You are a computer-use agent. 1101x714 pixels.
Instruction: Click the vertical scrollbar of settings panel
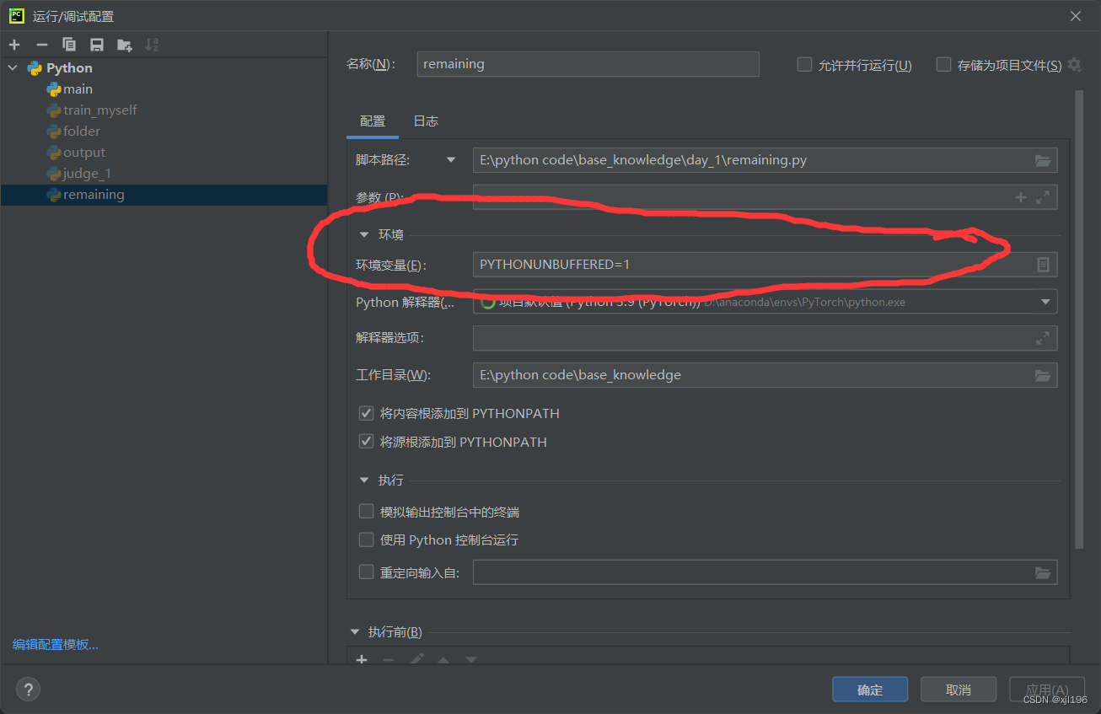1079,320
